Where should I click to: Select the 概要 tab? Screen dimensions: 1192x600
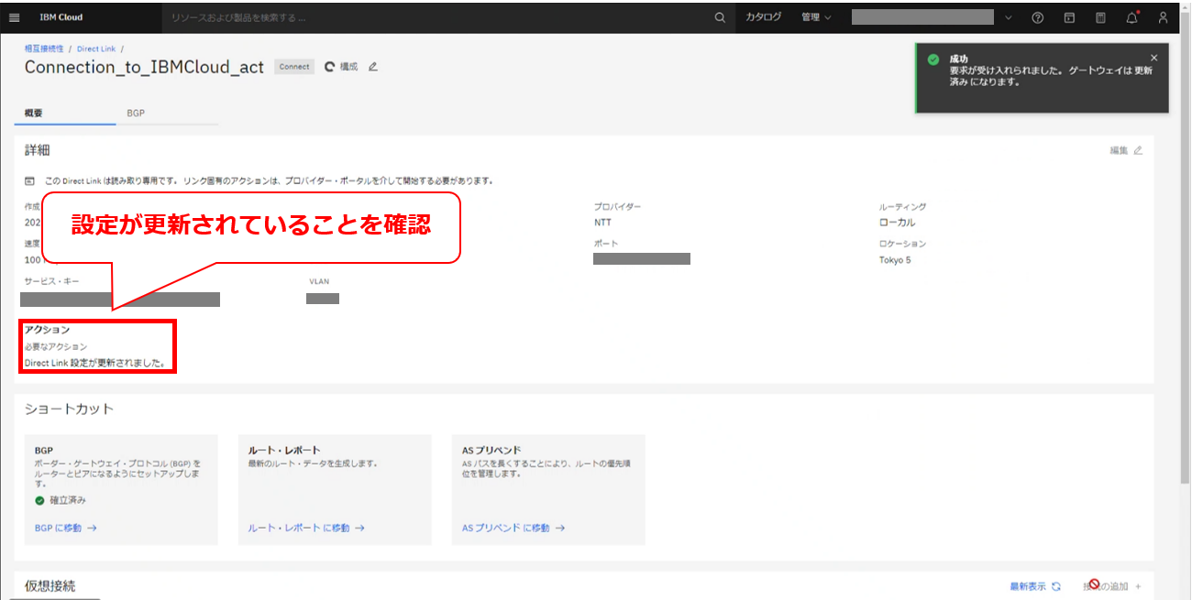[34, 113]
